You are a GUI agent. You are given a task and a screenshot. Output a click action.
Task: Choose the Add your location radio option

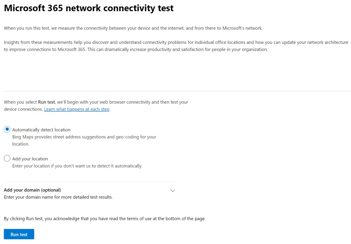(x=7, y=158)
